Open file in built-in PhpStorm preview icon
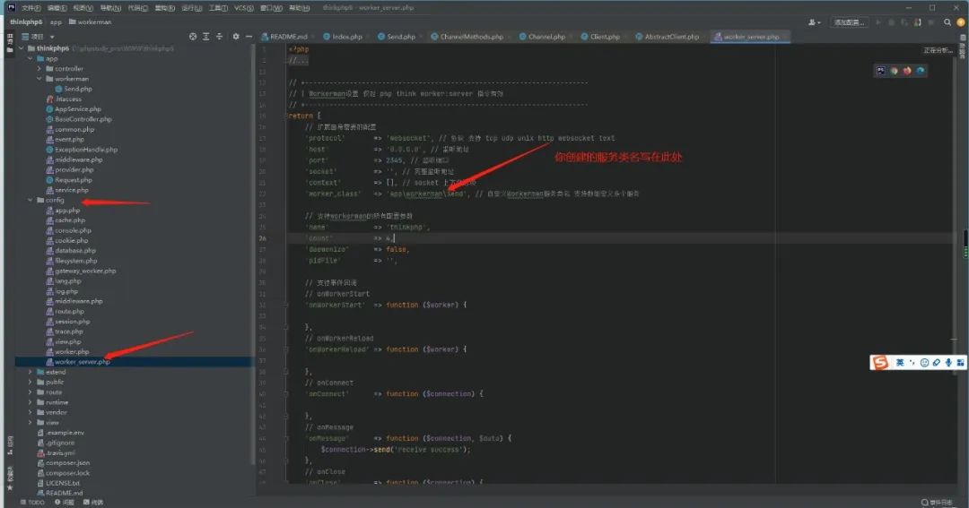This screenshot has height=508, width=969. coord(881,71)
